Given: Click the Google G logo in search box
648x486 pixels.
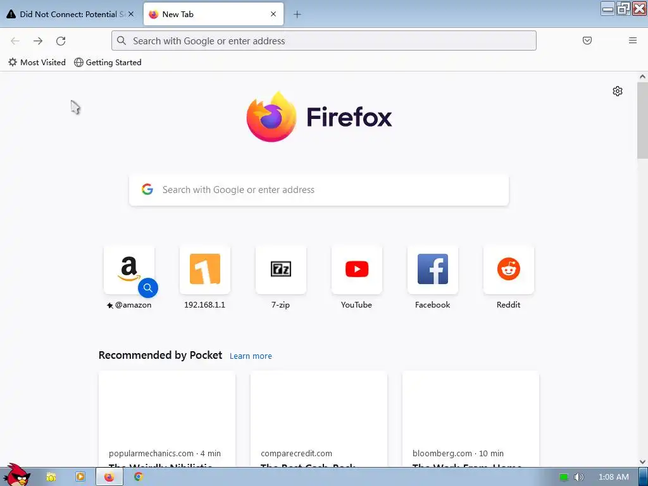Looking at the screenshot, I should 147,189.
